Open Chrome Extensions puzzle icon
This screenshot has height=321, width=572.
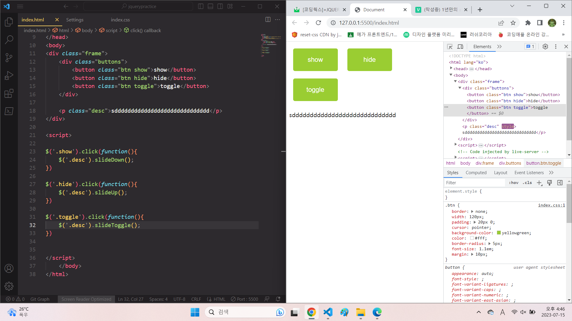coord(528,23)
